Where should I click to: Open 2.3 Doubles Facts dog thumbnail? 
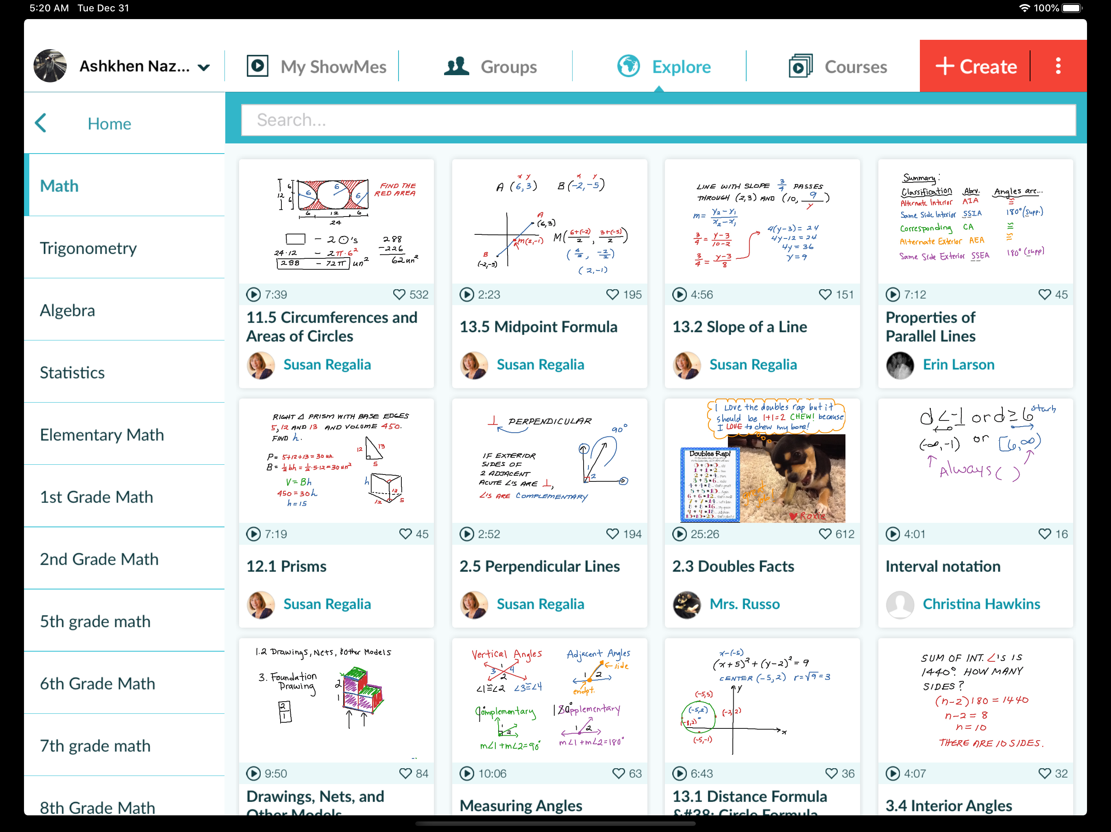pos(762,461)
